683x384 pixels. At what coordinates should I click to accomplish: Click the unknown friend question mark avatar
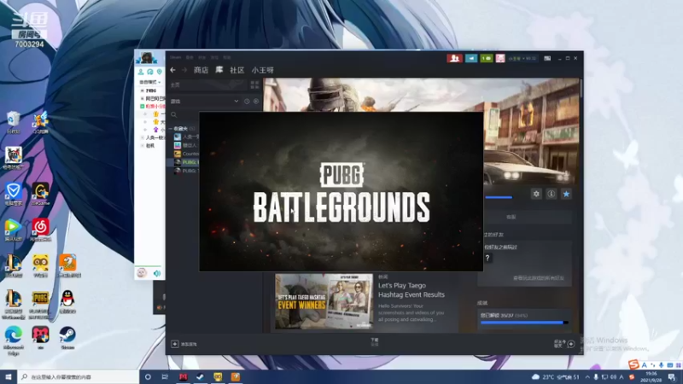(x=487, y=259)
